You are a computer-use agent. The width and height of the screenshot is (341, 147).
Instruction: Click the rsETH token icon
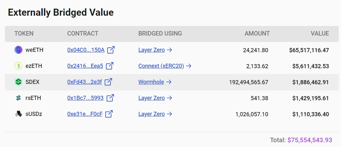[18, 98]
